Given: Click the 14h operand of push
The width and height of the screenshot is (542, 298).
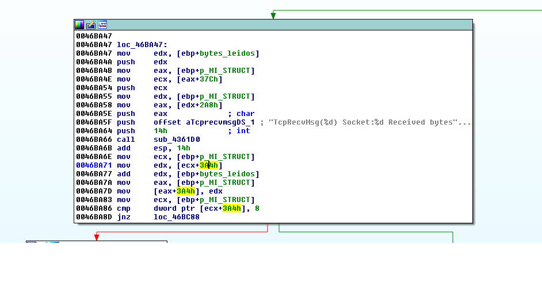Looking at the screenshot, I should click(160, 131).
